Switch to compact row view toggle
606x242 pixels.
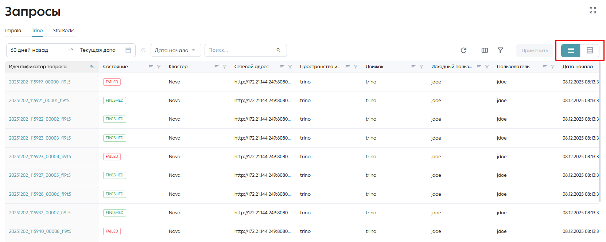coord(571,50)
